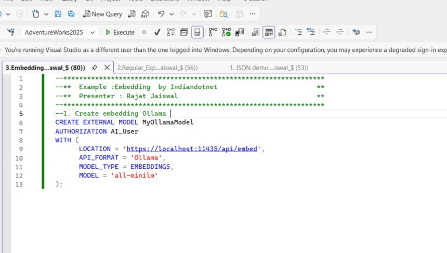Click line number 13 in the margin
The height and width of the screenshot is (253, 447).
pos(19,184)
